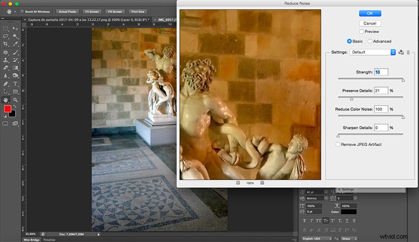The width and height of the screenshot is (419, 242).
Task: Cancel the Reduce Noise dialog
Action: click(x=370, y=23)
